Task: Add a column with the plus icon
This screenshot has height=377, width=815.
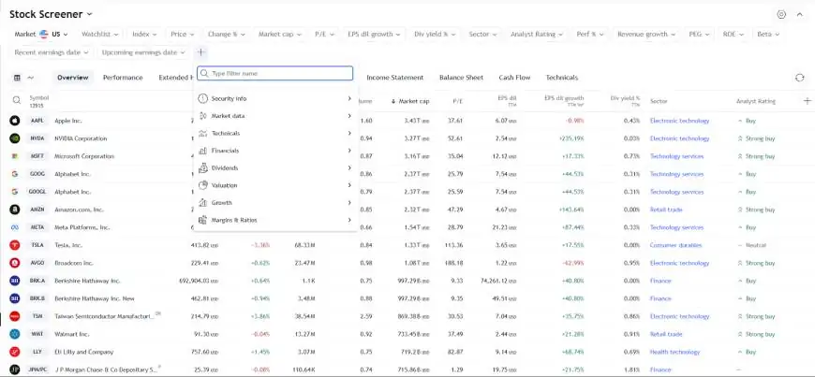Action: (x=807, y=101)
